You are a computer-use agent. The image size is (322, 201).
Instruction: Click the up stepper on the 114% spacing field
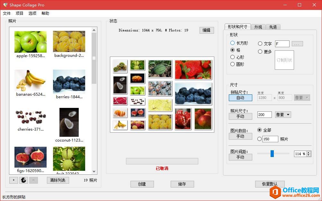click(x=309, y=152)
